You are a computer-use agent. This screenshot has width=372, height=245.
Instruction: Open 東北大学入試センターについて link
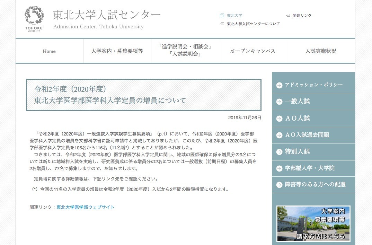coord(254,24)
